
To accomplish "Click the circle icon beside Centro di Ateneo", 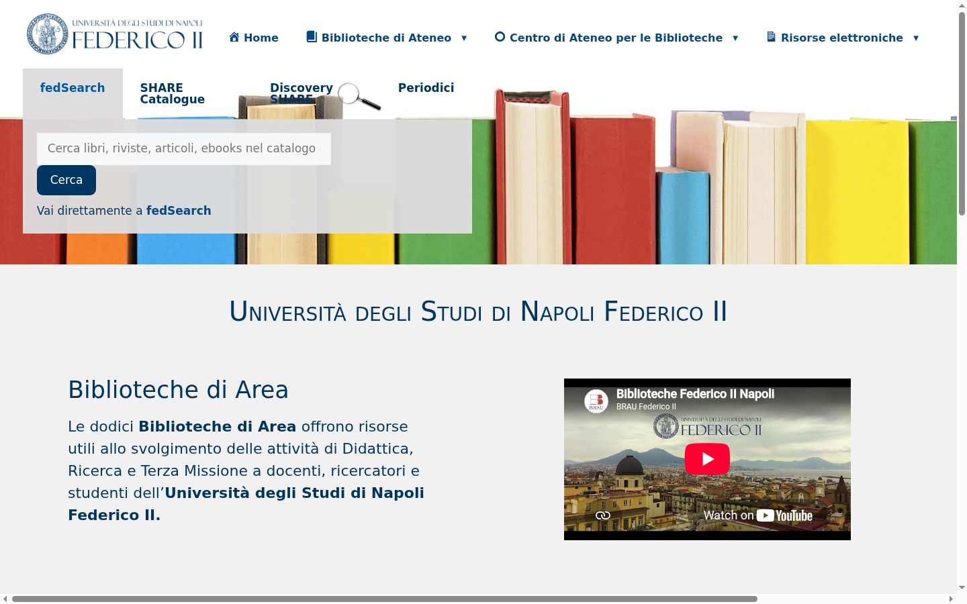I will (x=500, y=37).
